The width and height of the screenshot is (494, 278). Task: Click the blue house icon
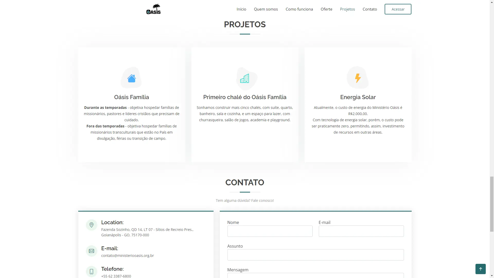131,78
